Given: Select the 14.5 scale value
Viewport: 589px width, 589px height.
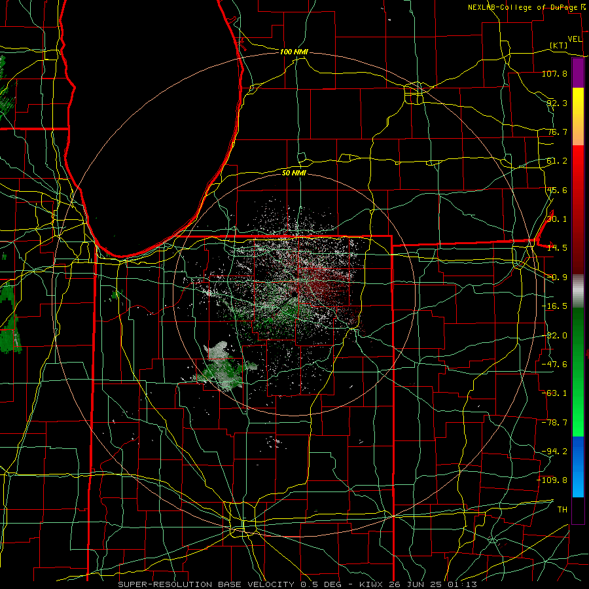Looking at the screenshot, I should (557, 248).
